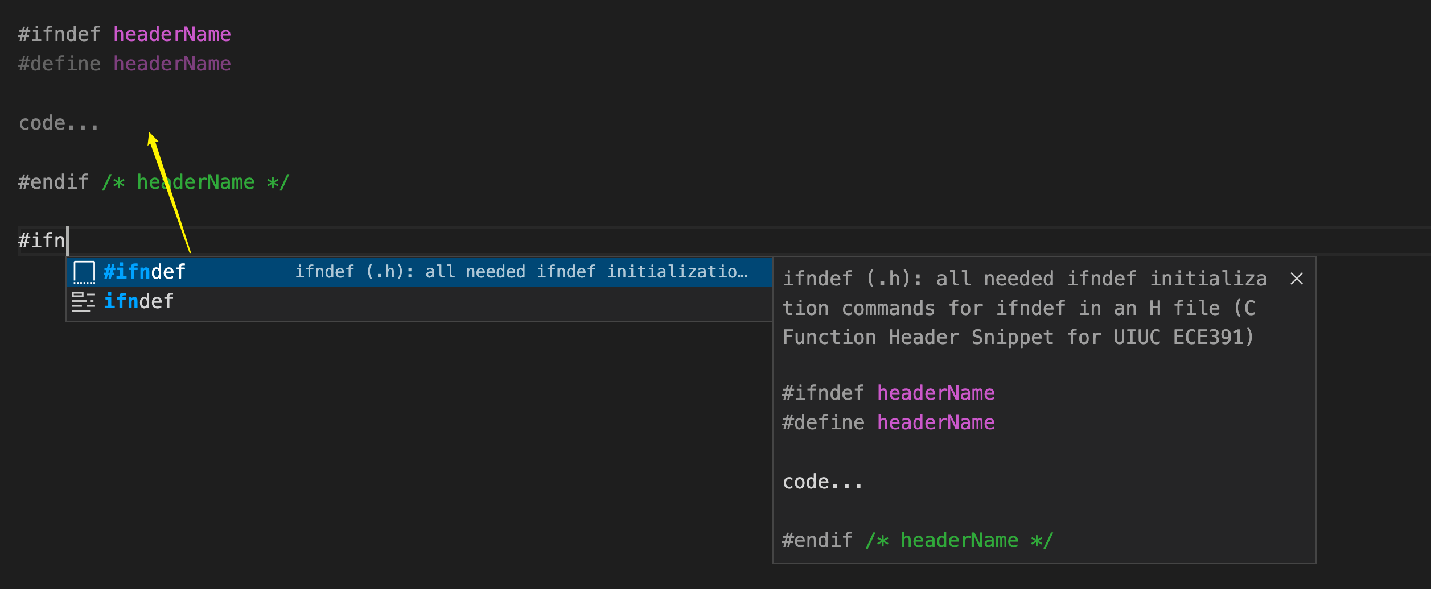Click the '#define' keyword on second line
The width and height of the screenshot is (1431, 589).
point(59,64)
